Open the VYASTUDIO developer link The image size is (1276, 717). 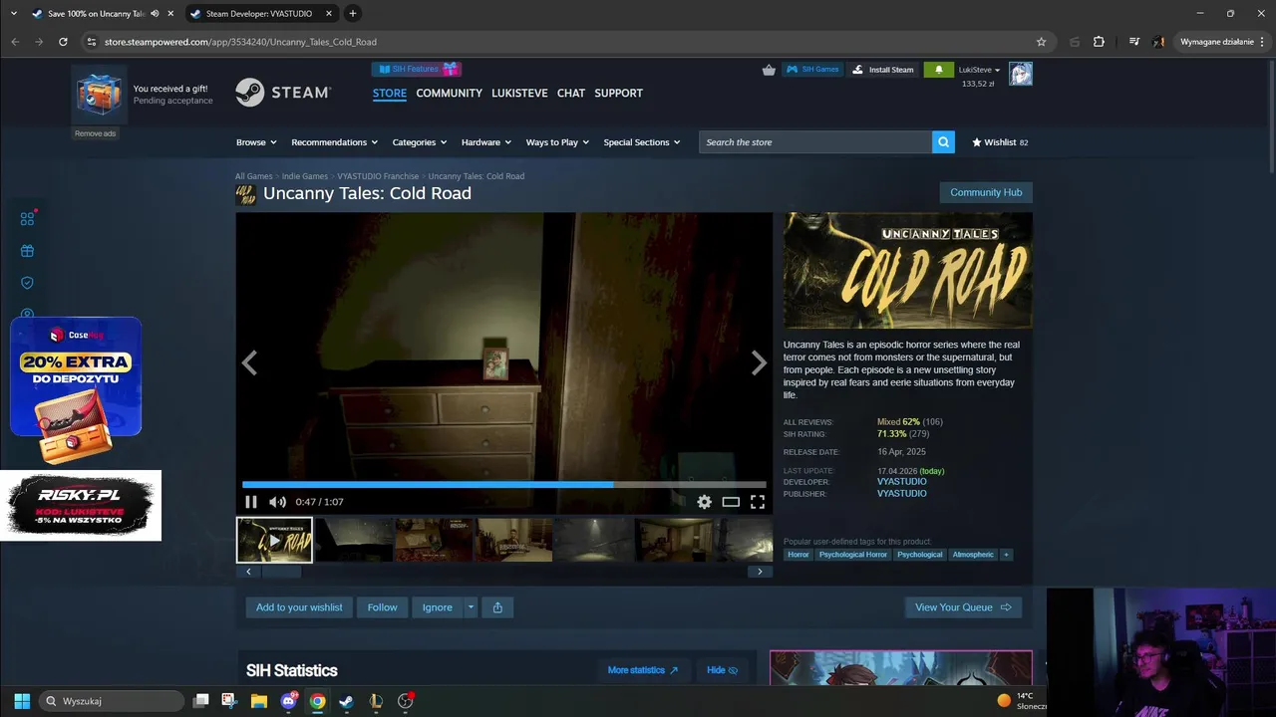click(901, 482)
